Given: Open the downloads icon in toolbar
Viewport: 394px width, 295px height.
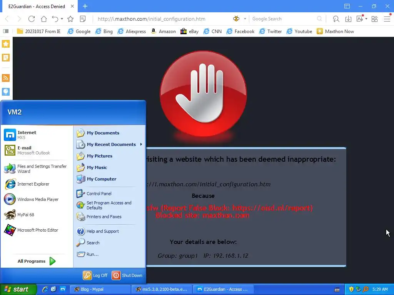Looking at the screenshot, I should (x=348, y=19).
